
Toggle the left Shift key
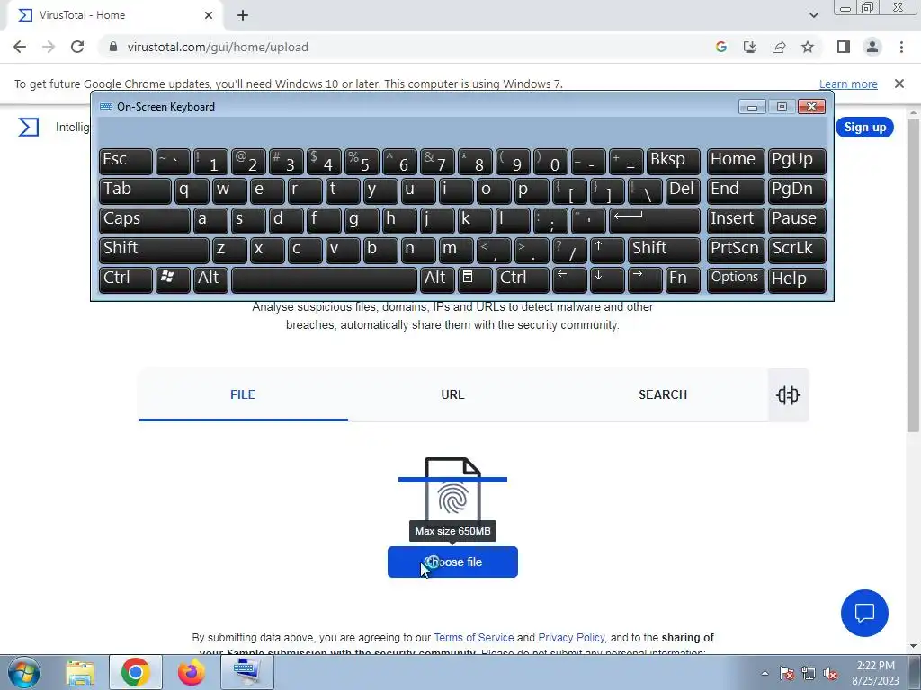pyautogui.click(x=154, y=251)
